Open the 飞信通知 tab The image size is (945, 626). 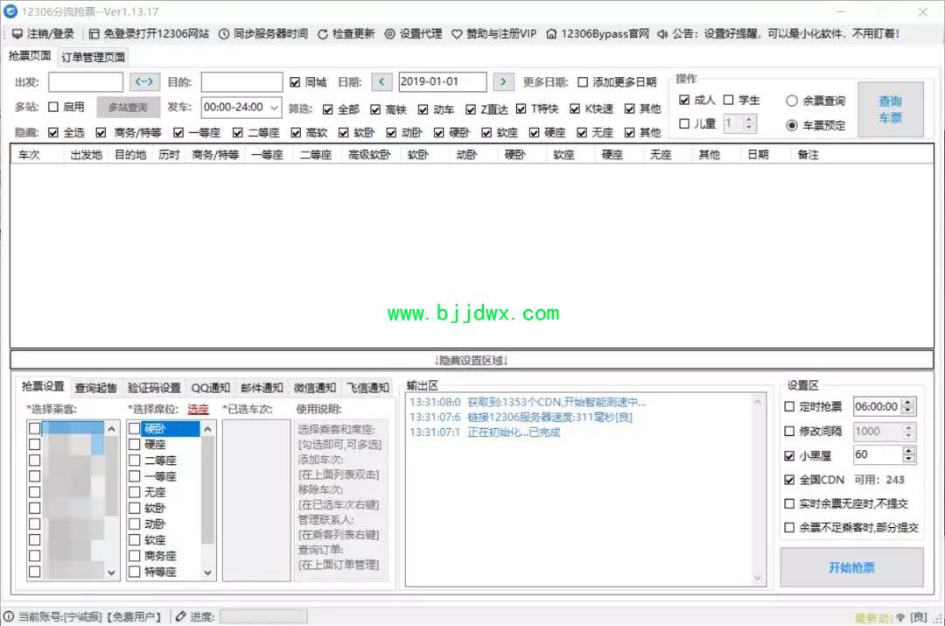point(367,388)
